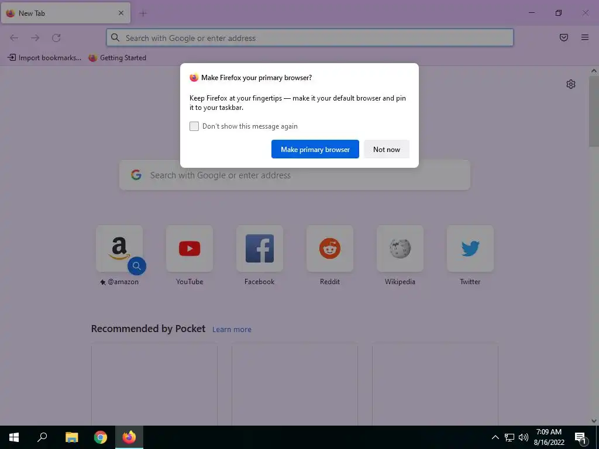Click the Google logo in page search box

pyautogui.click(x=136, y=175)
